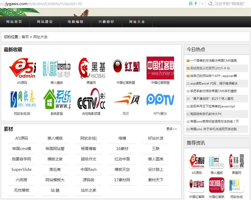This screenshot has width=251, height=200.
Task: Open the 系统家园 green house logo
Action: coord(57,99)
